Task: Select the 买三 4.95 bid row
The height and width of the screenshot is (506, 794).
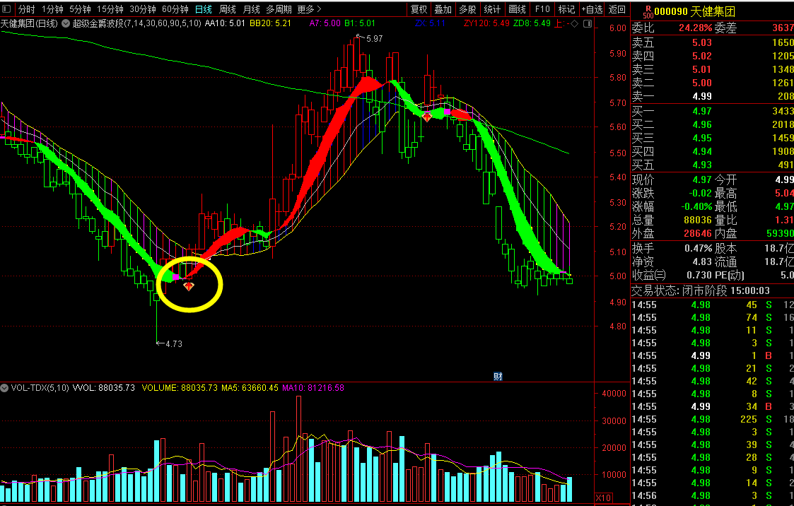Action: [713, 138]
